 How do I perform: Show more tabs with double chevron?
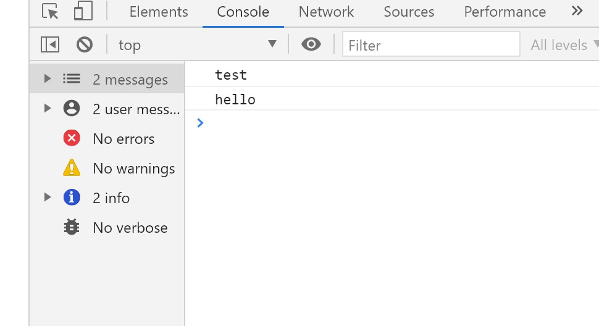(x=577, y=11)
